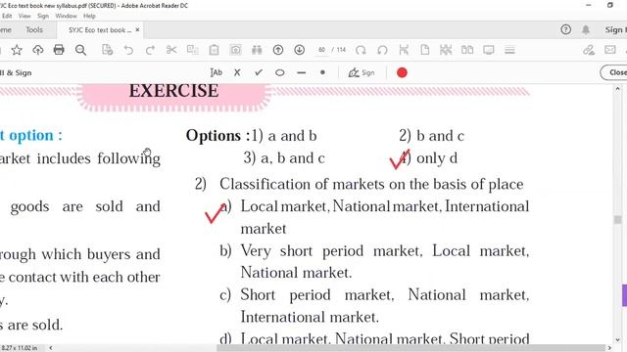This screenshot has width=627, height=352.
Task: Go to previous page with up arrow
Action: tap(278, 50)
